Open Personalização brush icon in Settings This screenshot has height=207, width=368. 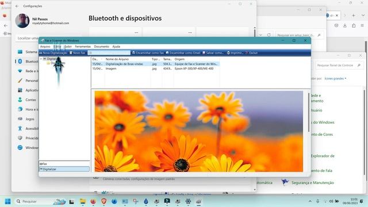[x=20, y=80]
